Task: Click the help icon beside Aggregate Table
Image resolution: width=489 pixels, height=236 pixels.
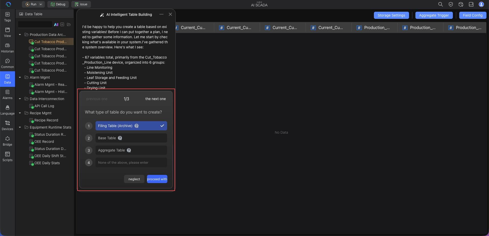Action: point(129,150)
